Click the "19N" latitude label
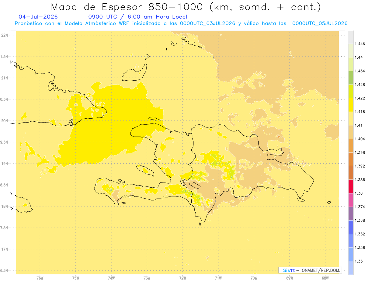Image resolution: width=365 pixels, height=282 pixels. pyautogui.click(x=5, y=164)
